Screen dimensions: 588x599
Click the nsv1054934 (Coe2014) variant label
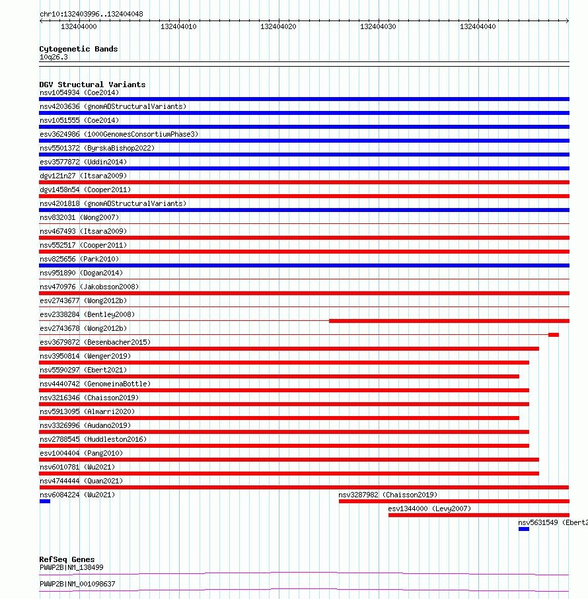tap(79, 92)
